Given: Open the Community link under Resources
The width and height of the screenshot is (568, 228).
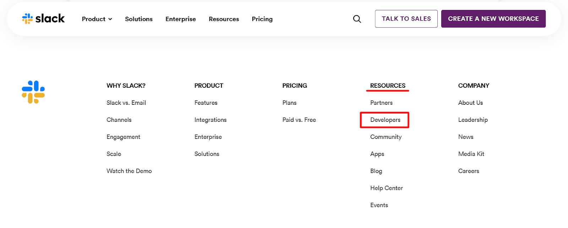Looking at the screenshot, I should [x=386, y=137].
